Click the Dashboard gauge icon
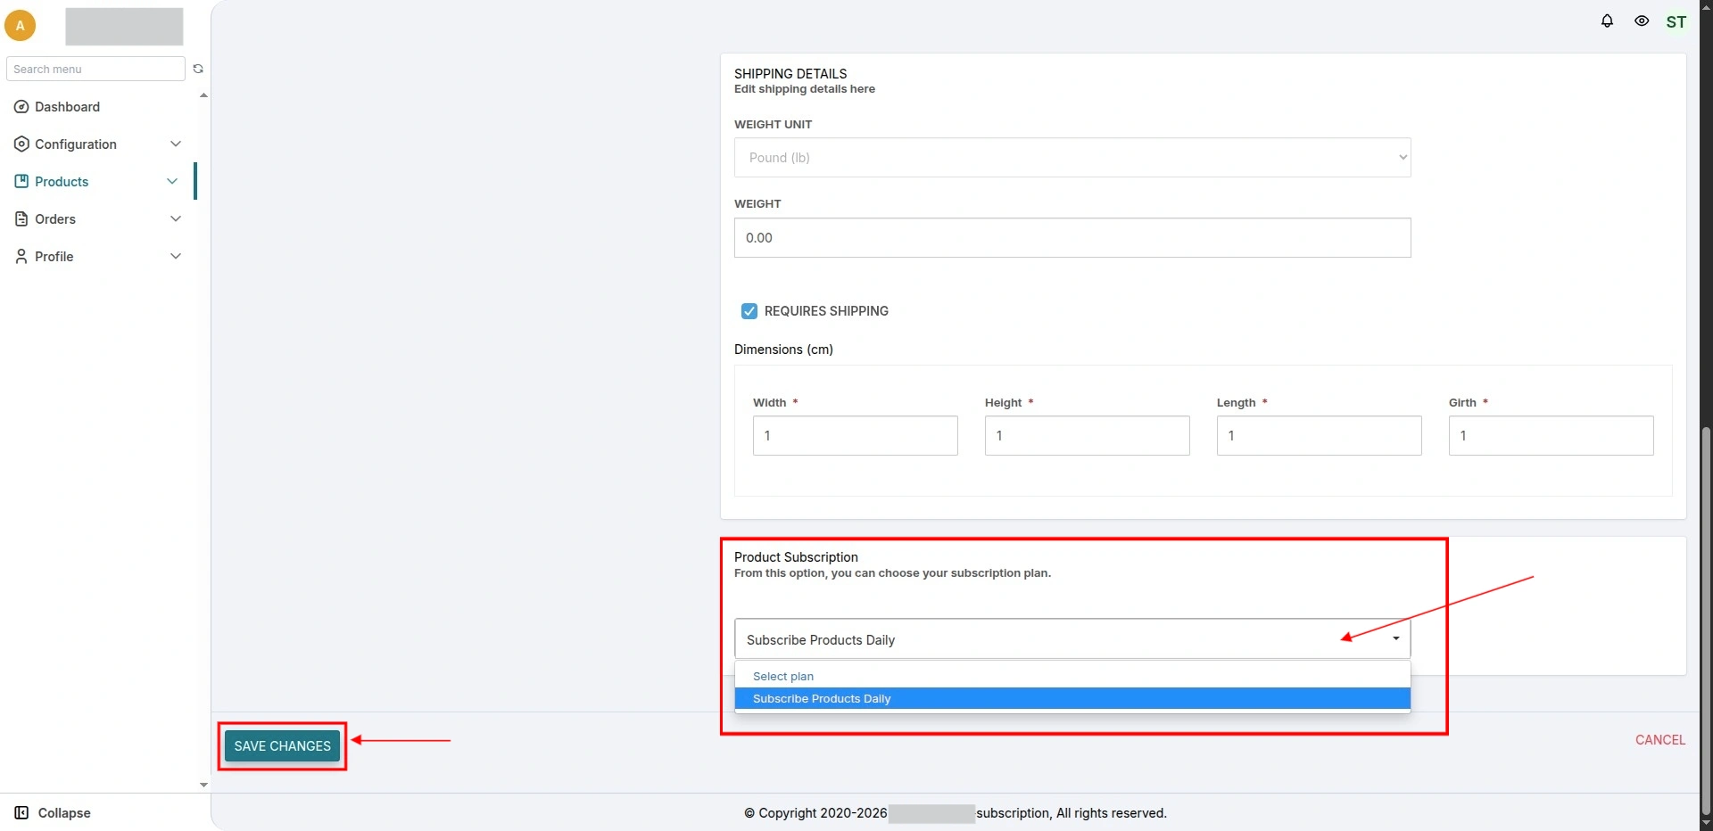This screenshot has width=1713, height=831. pyautogui.click(x=21, y=107)
